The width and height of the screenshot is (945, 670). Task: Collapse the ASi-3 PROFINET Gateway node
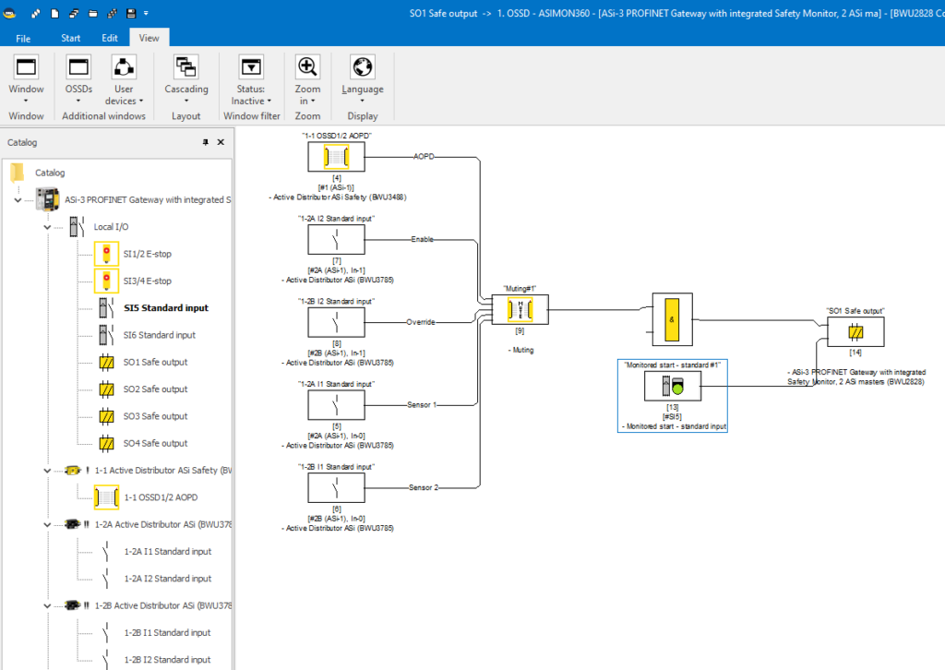tap(18, 199)
